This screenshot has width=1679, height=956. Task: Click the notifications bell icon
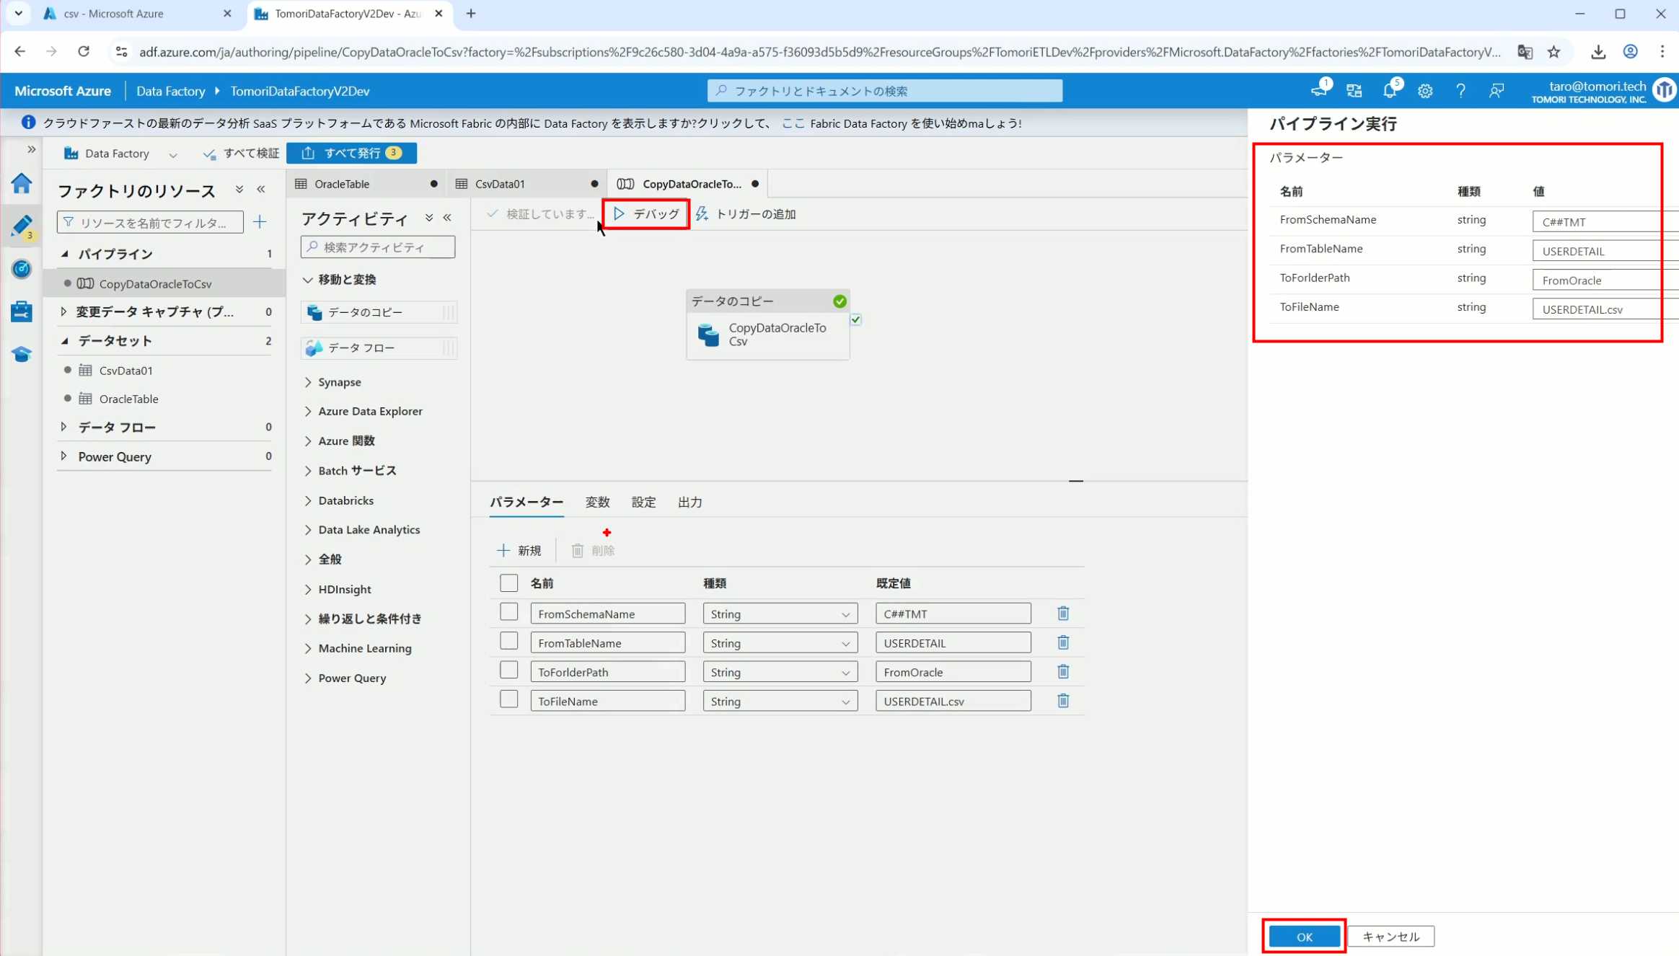click(1389, 91)
